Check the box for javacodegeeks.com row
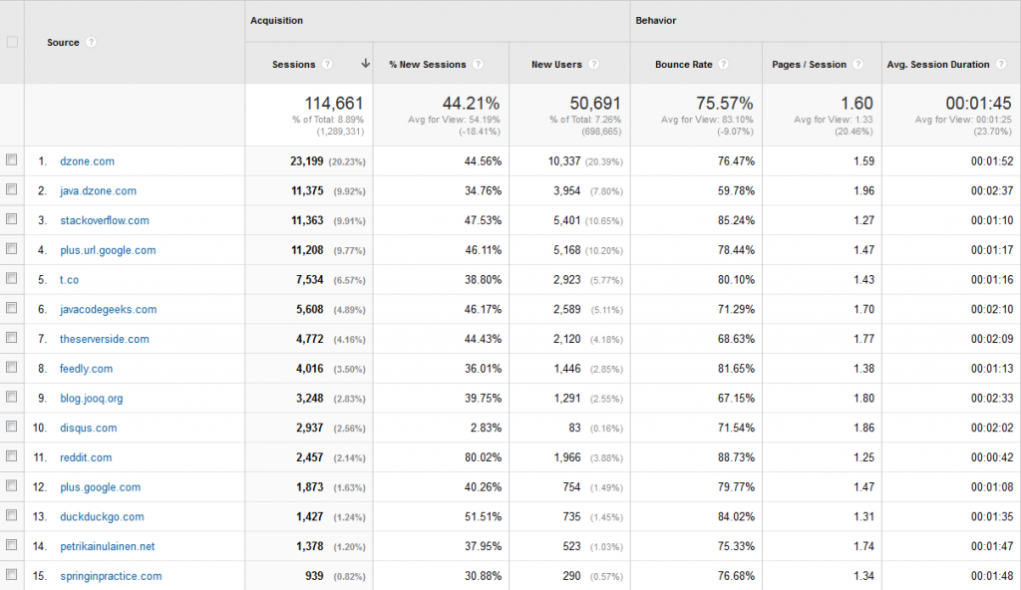 point(12,308)
